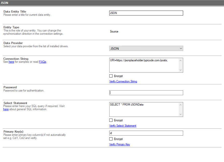Screen dimensions: 224x162
Task: Click the Primary Key(s) input field
Action: pos(146,133)
